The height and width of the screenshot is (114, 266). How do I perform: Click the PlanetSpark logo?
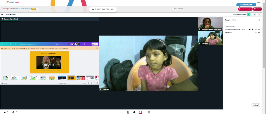coord(13,2)
